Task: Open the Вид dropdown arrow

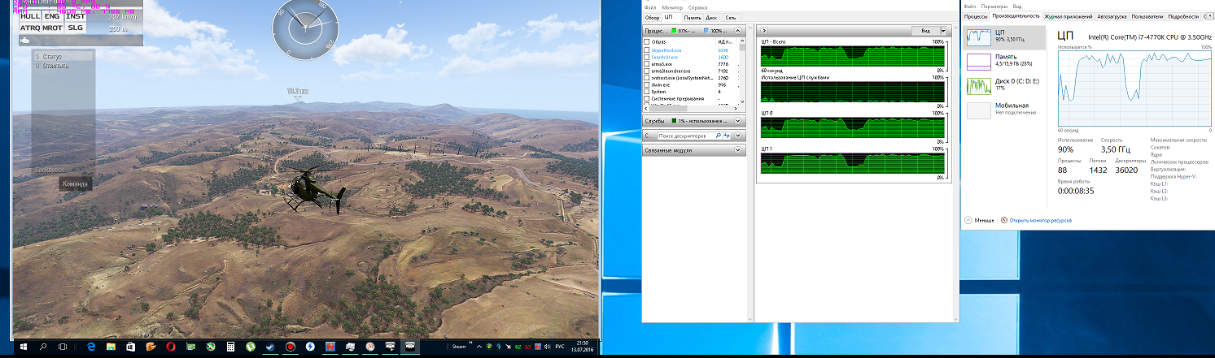Action: point(944,31)
